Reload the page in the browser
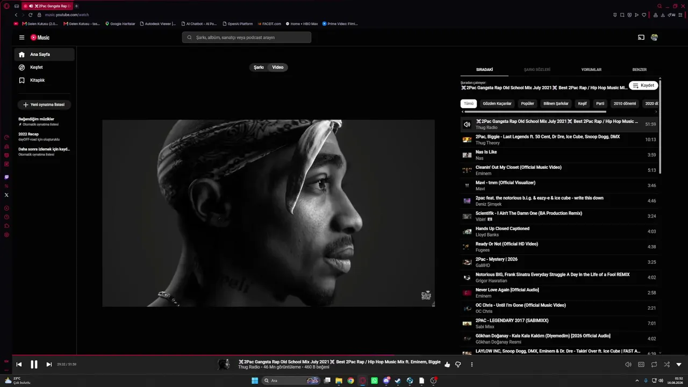The width and height of the screenshot is (688, 387). [x=30, y=15]
